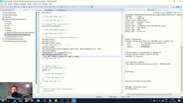
Task: Expand the Includes folder
Action: coord(3,24)
